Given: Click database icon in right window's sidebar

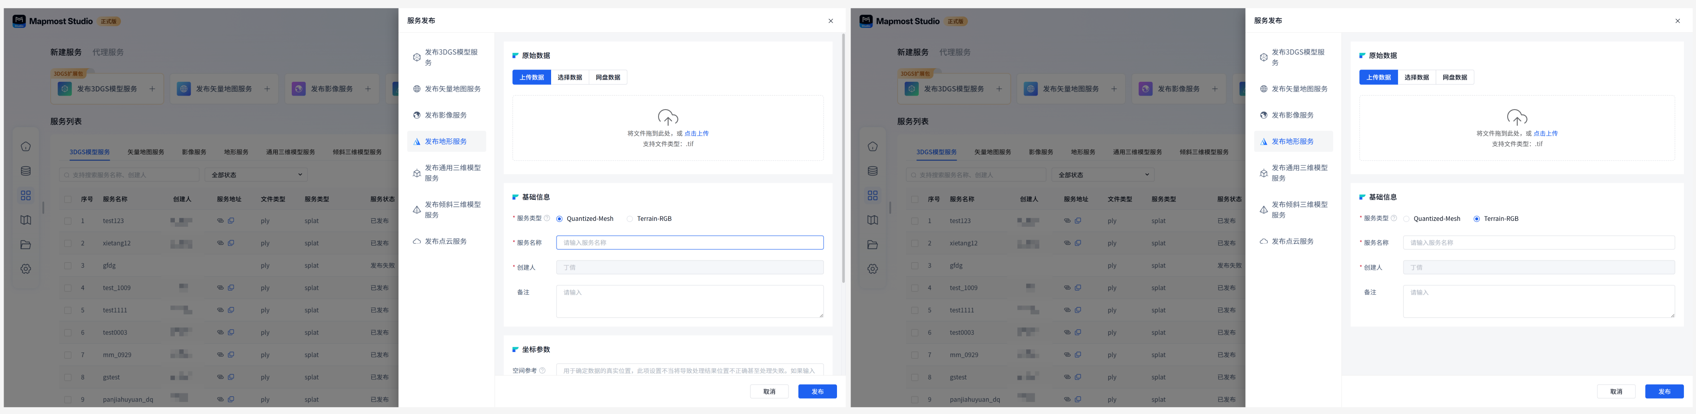Looking at the screenshot, I should [x=872, y=171].
